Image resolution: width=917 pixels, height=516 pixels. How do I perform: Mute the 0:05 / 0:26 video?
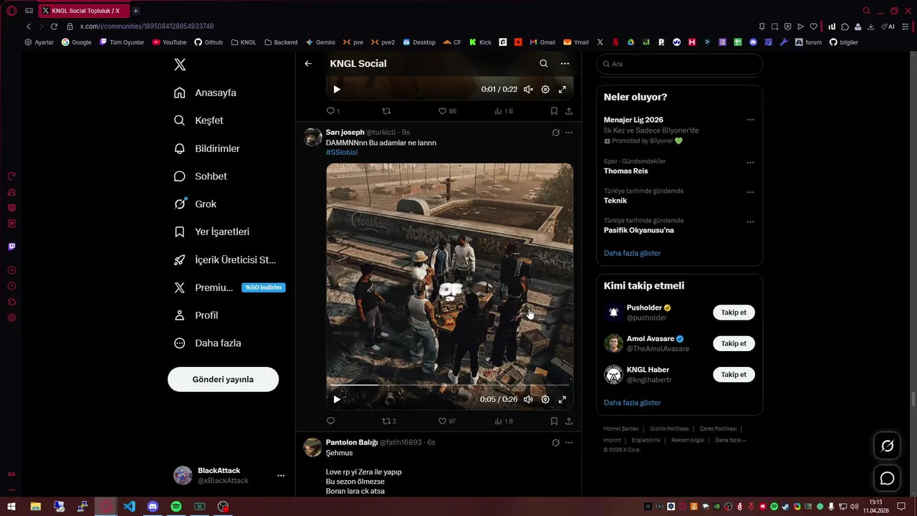(528, 399)
